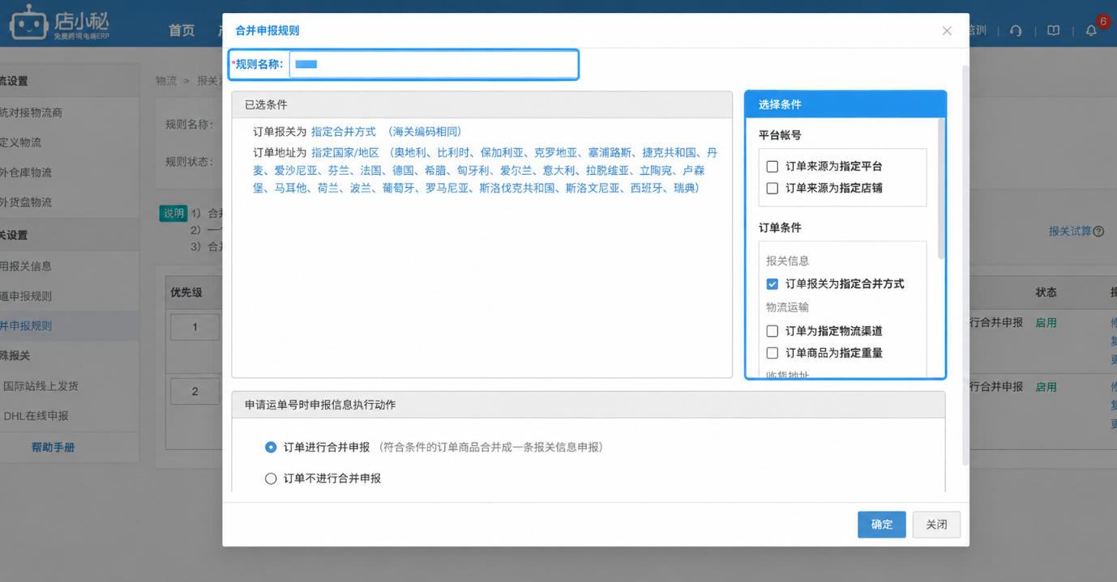
Task: Open the help book icon
Action: [x=1053, y=31]
